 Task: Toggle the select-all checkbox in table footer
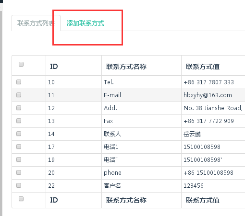(x=21, y=199)
